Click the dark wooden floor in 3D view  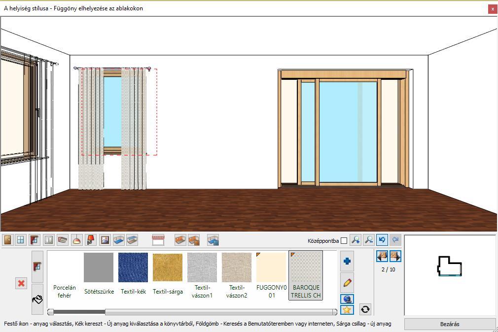pos(248,209)
